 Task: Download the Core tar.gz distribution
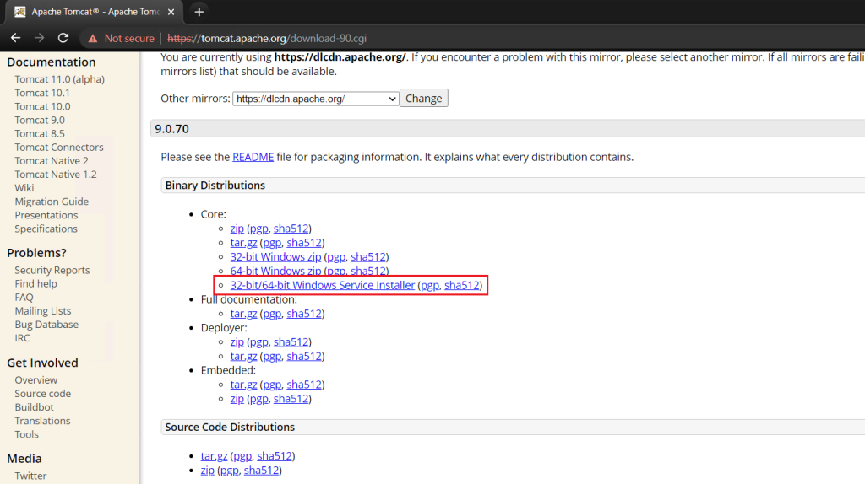[x=243, y=243]
